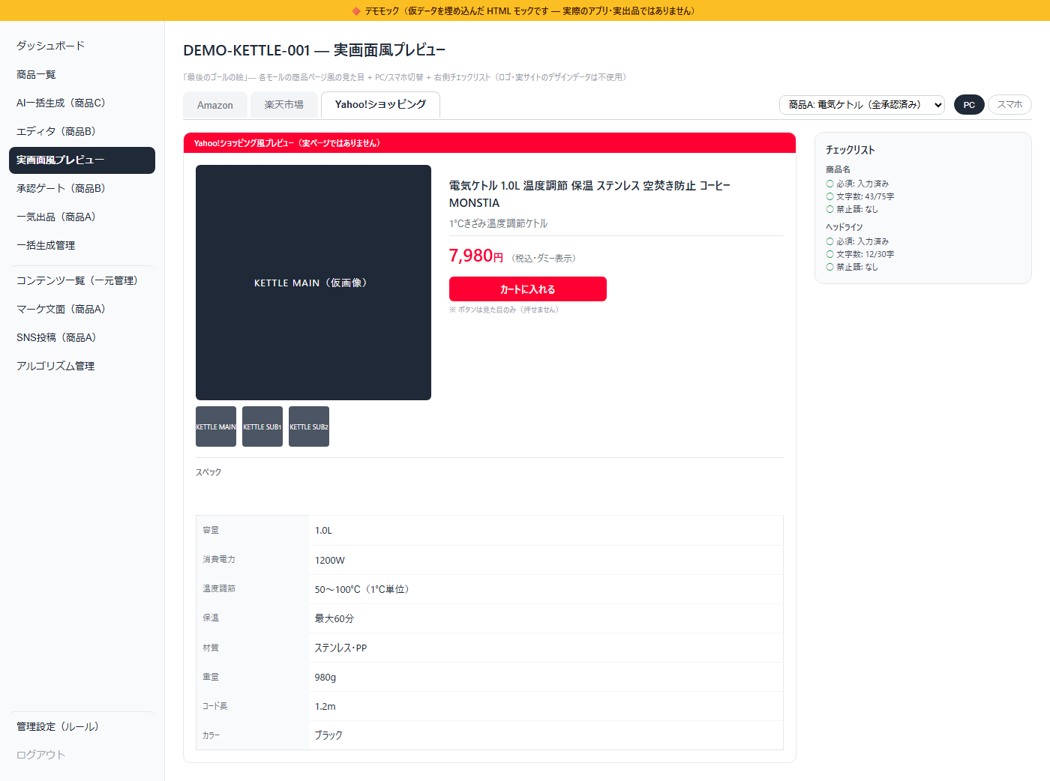
Task: Open SNS投稿（商品A）
Action: (x=82, y=337)
